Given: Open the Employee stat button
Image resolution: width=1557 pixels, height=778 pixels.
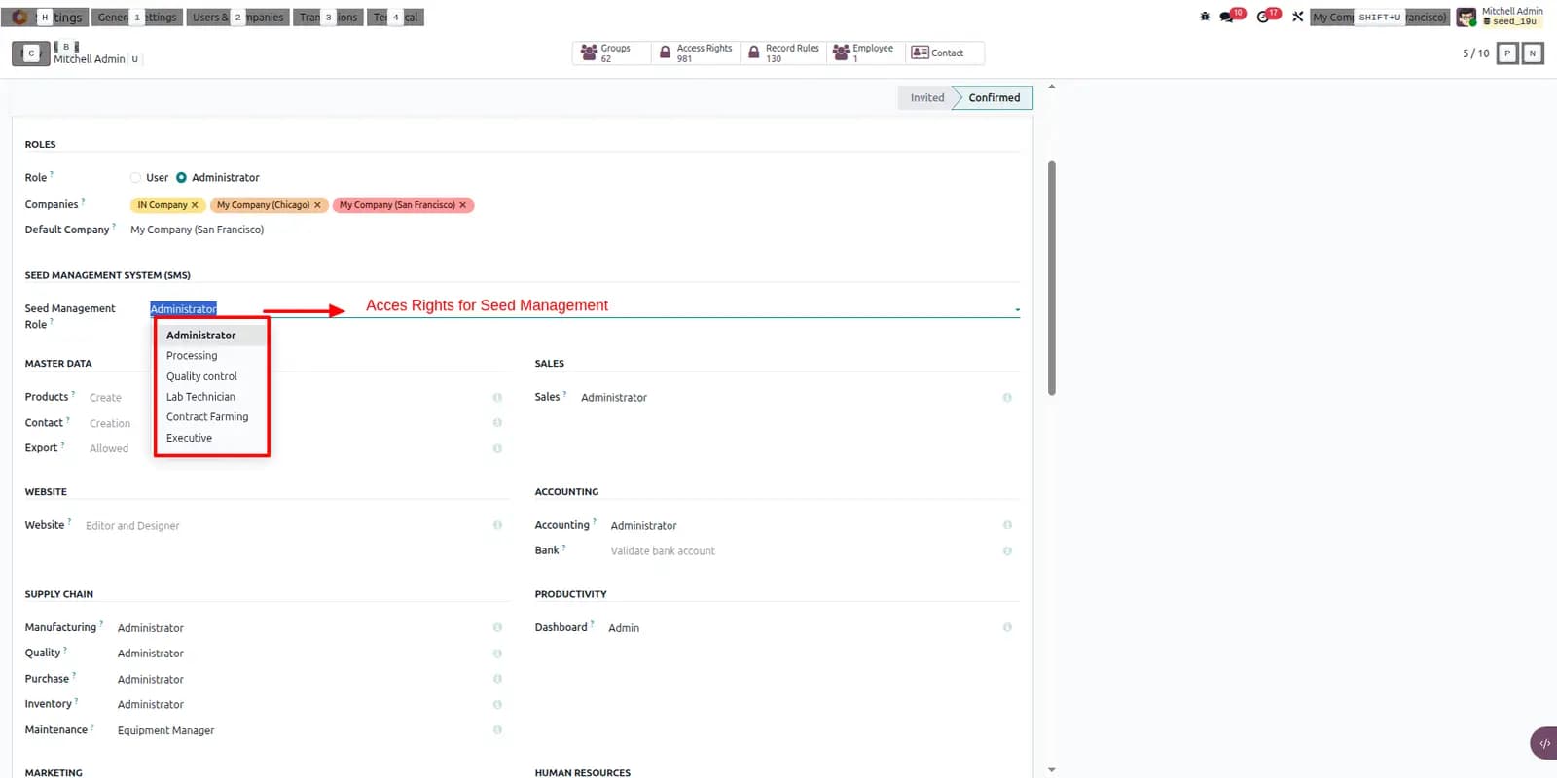Looking at the screenshot, I should [x=866, y=53].
